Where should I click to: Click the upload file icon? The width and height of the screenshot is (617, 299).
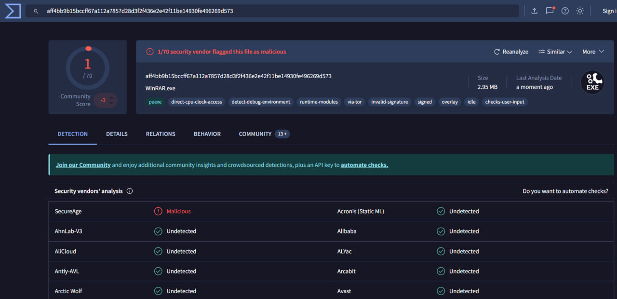tap(534, 11)
